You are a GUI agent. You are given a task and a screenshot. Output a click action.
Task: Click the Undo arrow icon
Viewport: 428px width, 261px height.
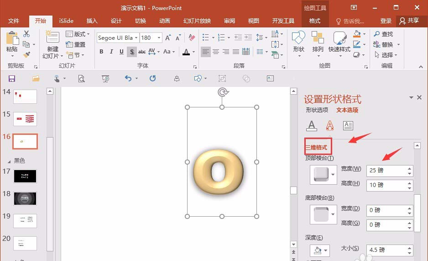[x=128, y=79]
